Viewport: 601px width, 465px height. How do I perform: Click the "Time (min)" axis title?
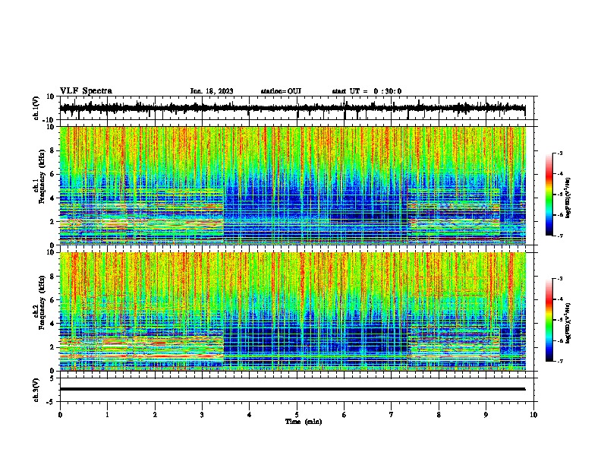click(304, 422)
